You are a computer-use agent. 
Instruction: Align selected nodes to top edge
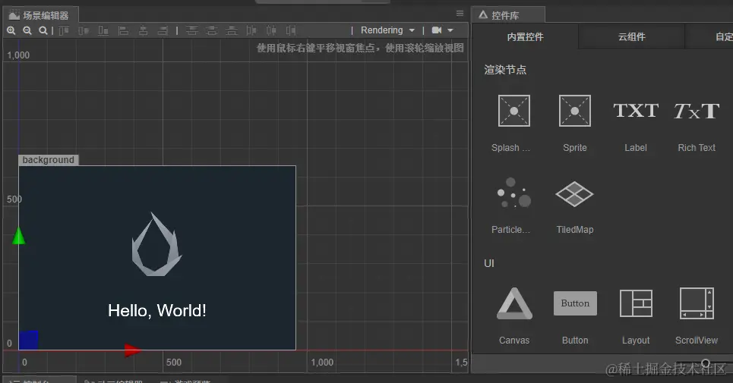point(64,31)
